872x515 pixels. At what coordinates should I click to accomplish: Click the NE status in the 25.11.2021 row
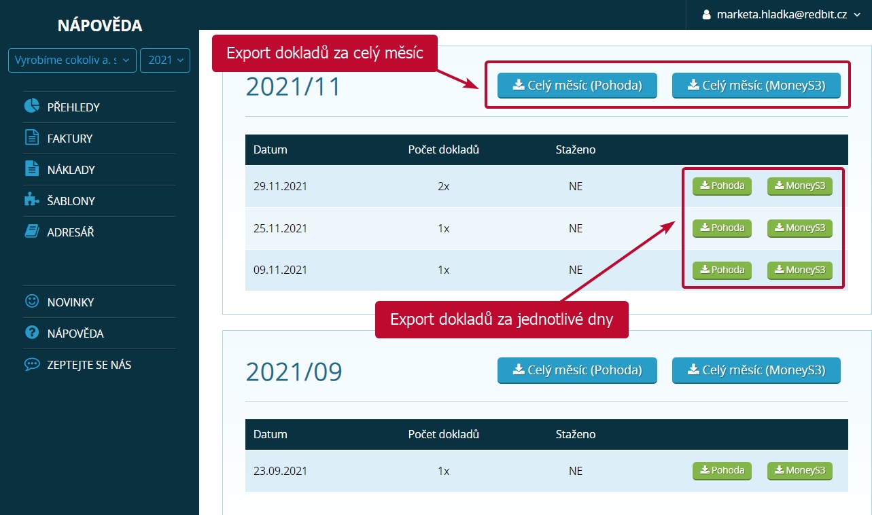pyautogui.click(x=576, y=228)
